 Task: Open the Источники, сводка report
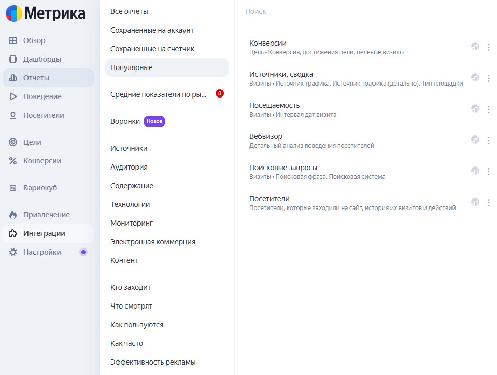tap(281, 74)
